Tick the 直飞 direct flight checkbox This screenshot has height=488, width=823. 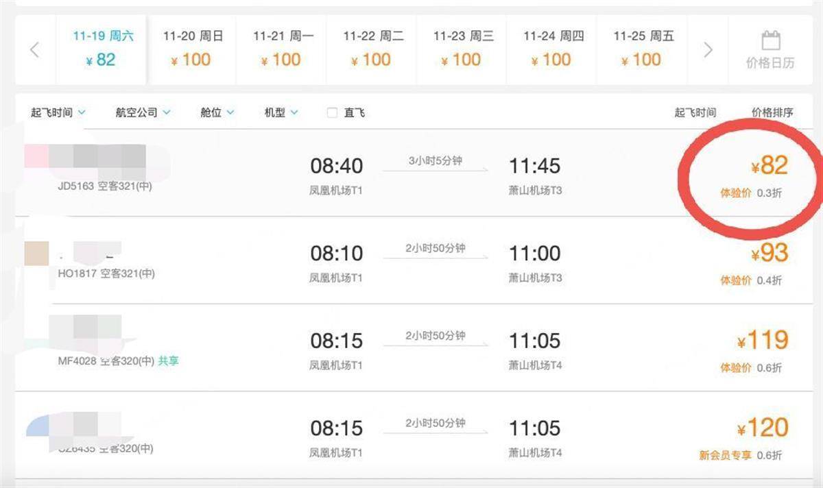coord(333,112)
